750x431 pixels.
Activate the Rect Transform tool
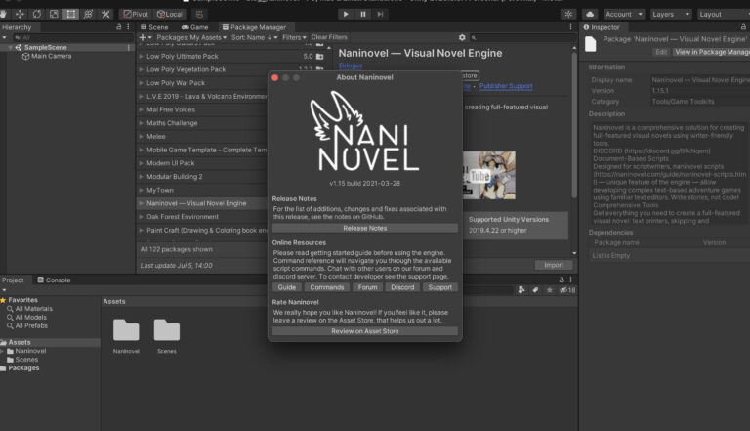click(x=70, y=14)
